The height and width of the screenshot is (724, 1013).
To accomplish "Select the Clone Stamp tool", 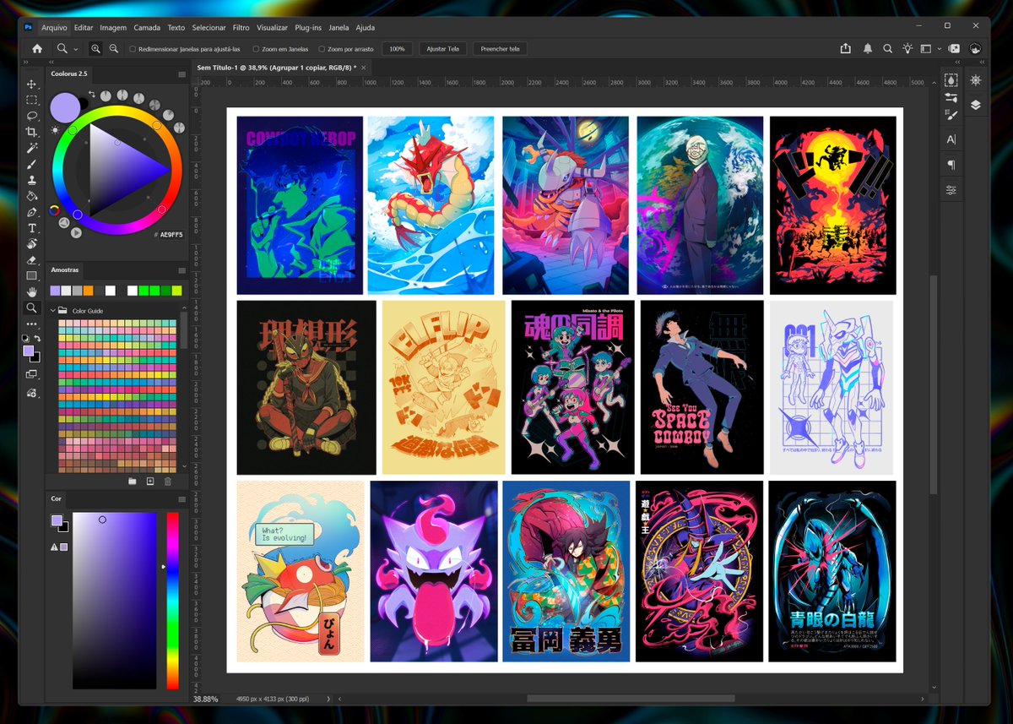I will (x=31, y=180).
